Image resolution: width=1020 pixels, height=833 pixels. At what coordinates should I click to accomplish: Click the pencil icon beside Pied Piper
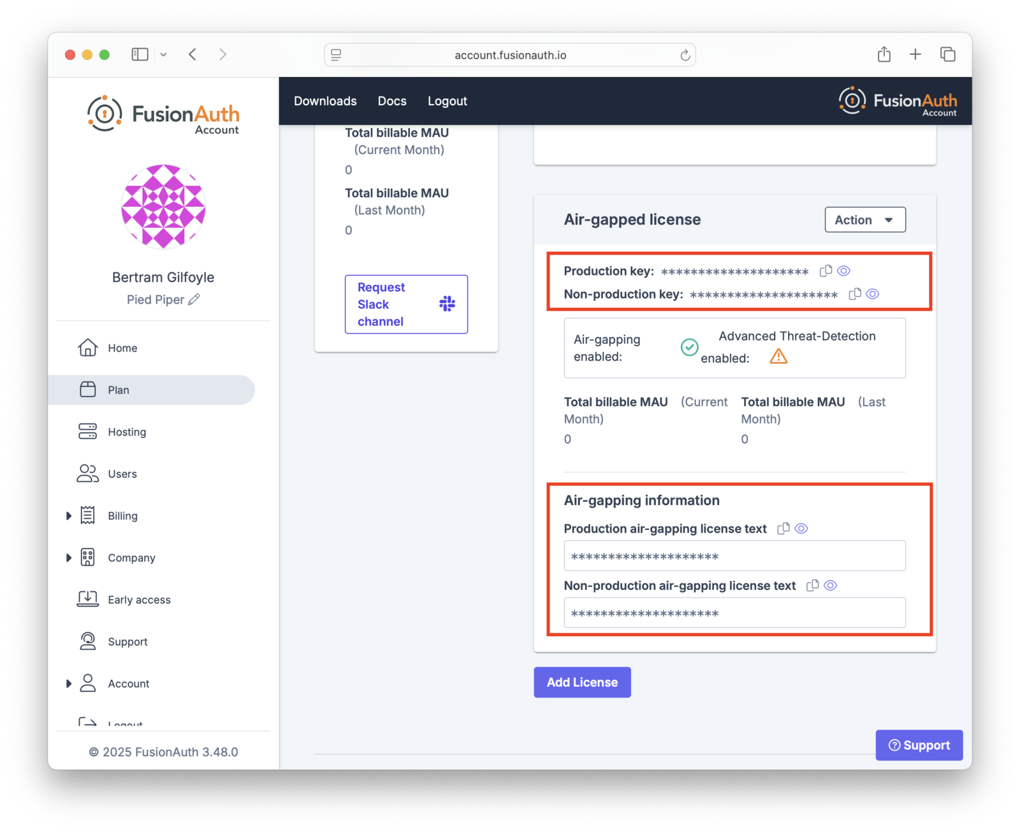[194, 300]
